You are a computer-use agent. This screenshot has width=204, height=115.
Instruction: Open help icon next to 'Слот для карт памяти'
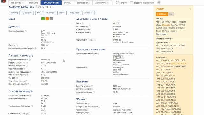(x=28, y=84)
